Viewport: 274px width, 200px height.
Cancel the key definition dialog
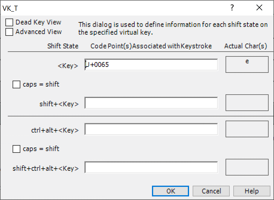211,191
